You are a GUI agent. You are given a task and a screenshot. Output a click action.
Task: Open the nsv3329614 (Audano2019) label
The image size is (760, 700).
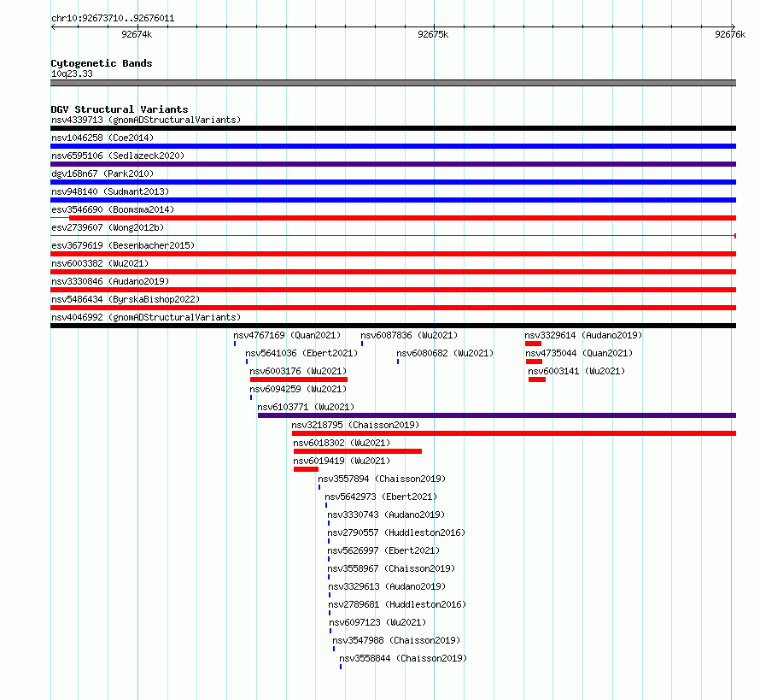point(583,335)
